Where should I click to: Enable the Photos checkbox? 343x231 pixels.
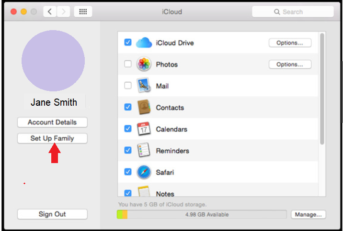pyautogui.click(x=128, y=64)
